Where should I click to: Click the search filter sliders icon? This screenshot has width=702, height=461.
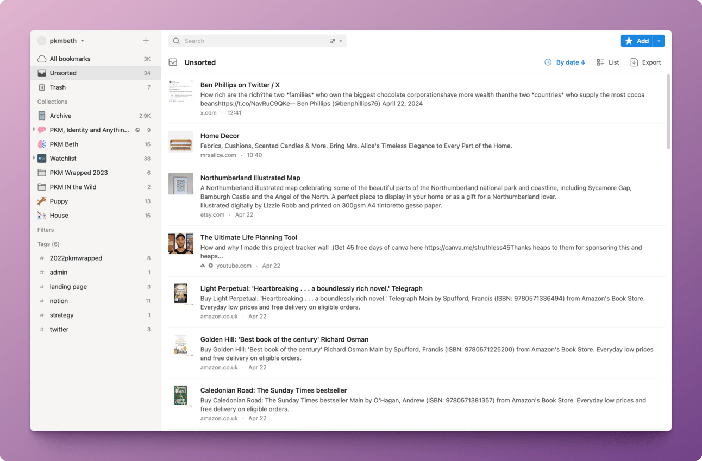[333, 41]
